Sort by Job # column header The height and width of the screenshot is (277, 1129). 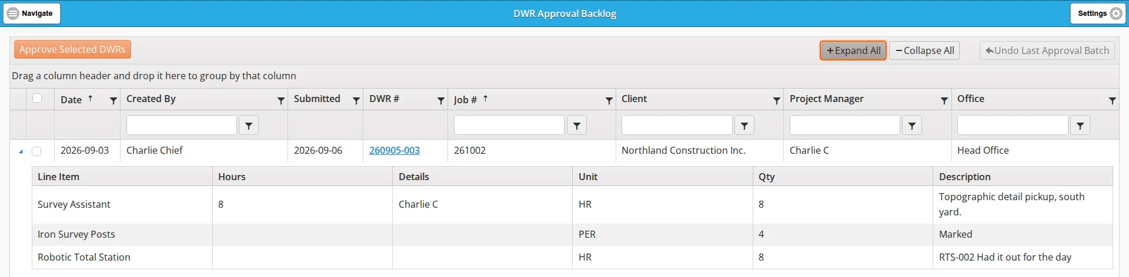(x=465, y=99)
